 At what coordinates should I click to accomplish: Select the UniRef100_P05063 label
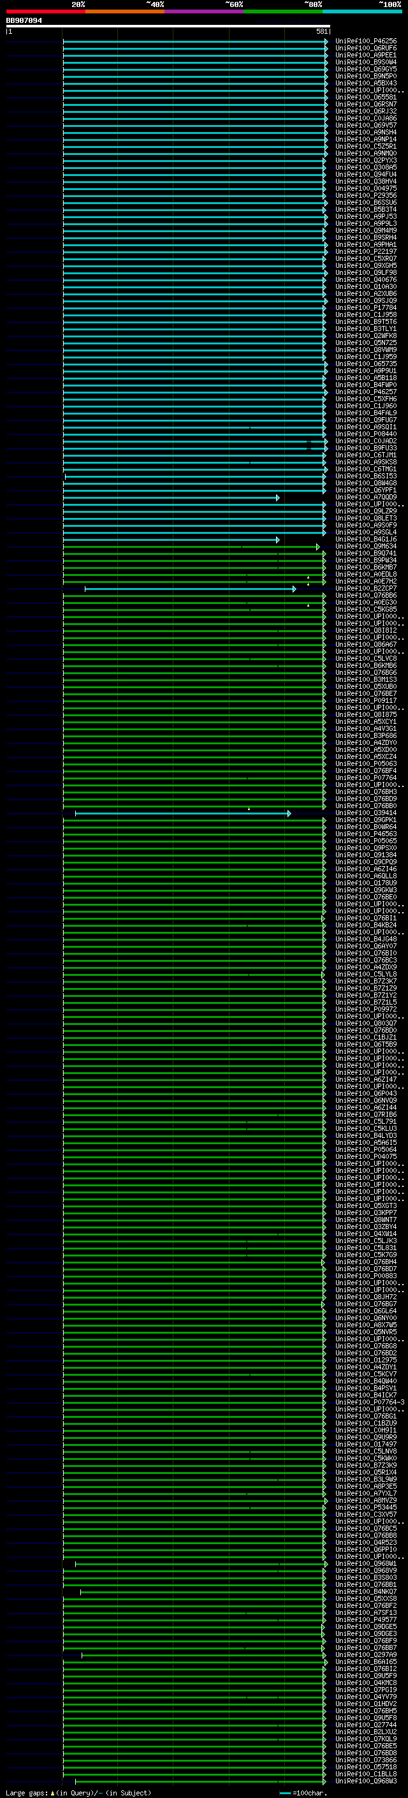366,764
